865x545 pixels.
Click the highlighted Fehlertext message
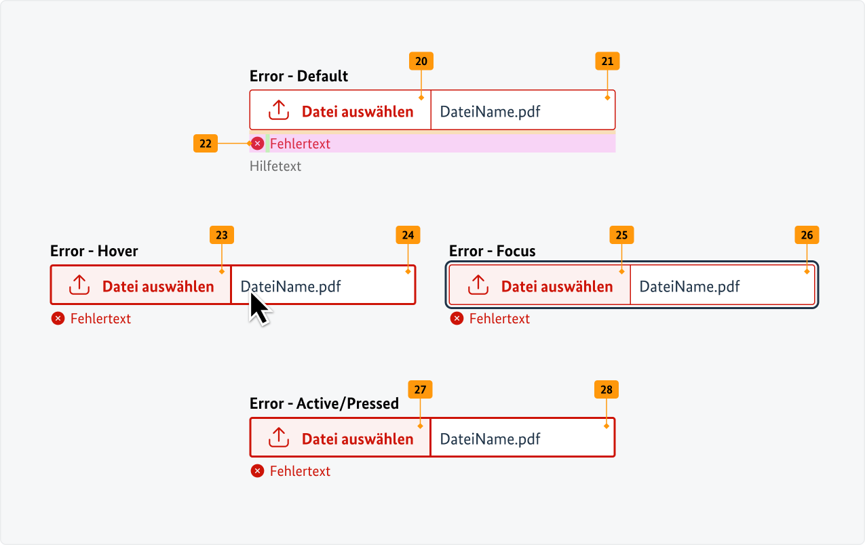[300, 144]
